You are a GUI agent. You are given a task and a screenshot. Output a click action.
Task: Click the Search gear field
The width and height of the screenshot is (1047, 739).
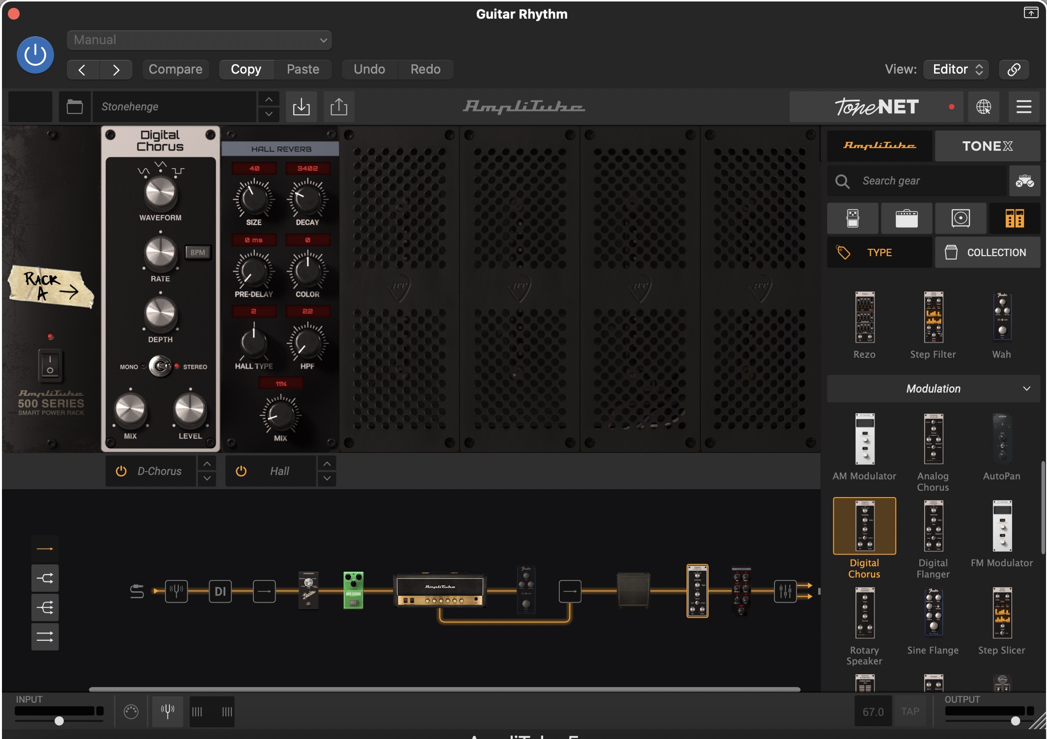pyautogui.click(x=916, y=181)
